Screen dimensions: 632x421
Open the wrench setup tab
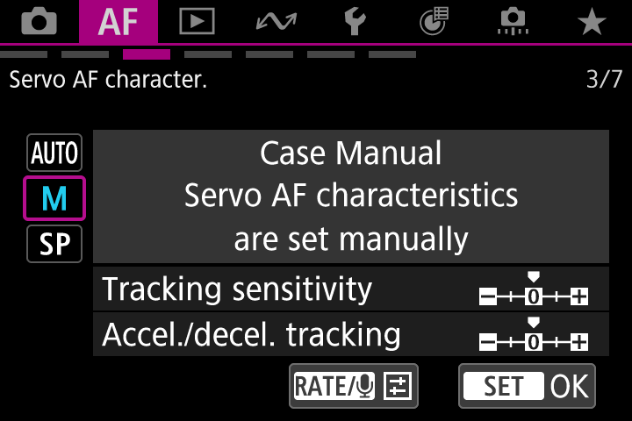355,22
